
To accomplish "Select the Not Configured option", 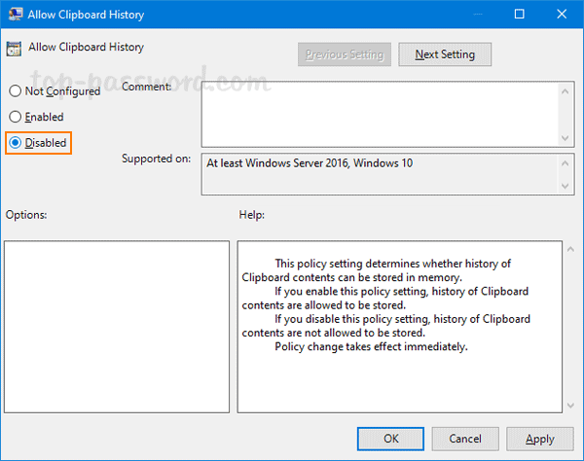I will point(15,91).
